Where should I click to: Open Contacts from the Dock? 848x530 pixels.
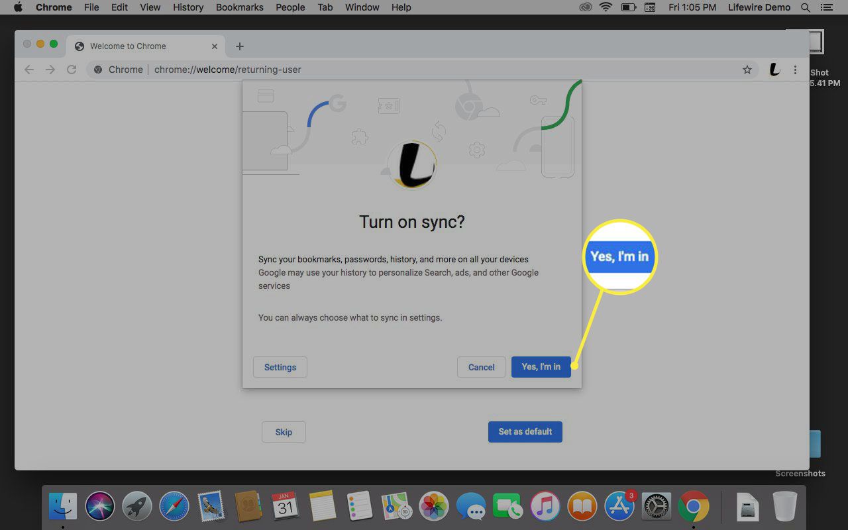coord(248,507)
